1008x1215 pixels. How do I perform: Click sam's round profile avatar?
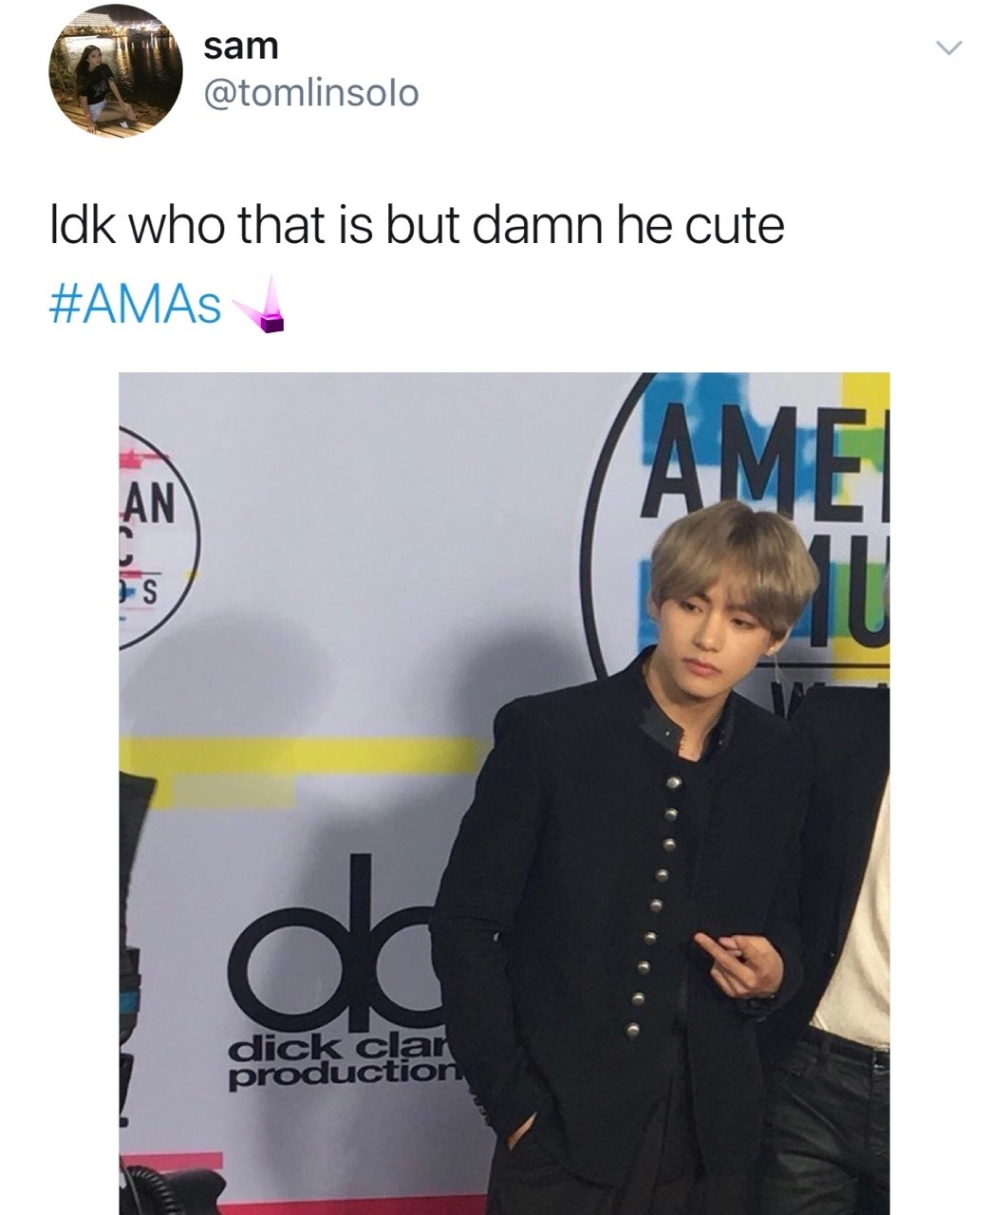(117, 69)
